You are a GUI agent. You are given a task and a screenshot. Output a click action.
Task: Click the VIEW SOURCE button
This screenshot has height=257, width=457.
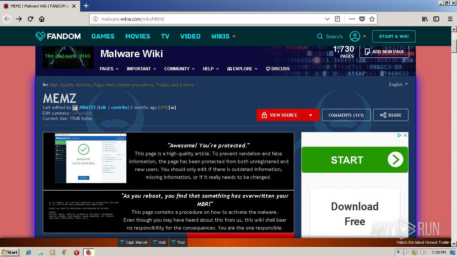(x=279, y=115)
